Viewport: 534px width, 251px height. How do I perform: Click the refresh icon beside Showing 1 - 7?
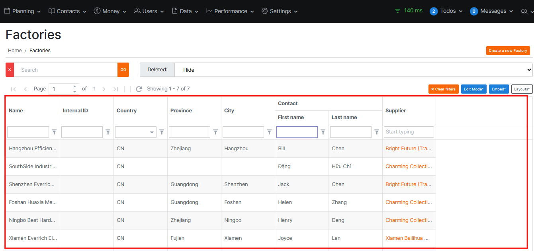click(x=139, y=89)
